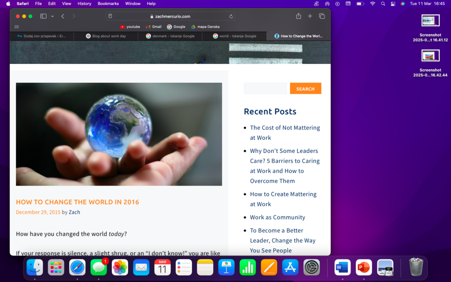This screenshot has width=451, height=282.
Task: Open the Share icon in Safari toolbar
Action: click(x=299, y=16)
